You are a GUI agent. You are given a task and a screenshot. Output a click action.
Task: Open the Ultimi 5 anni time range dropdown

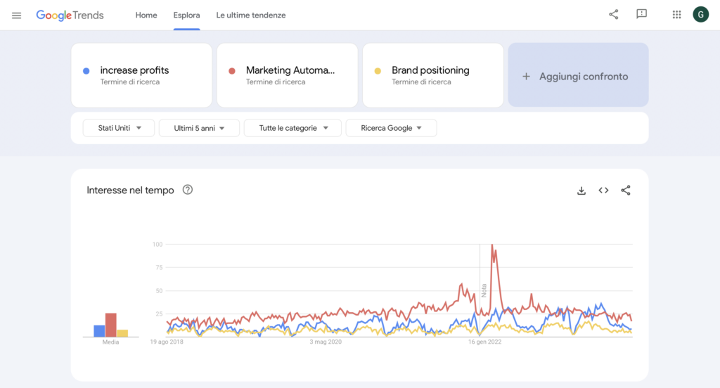click(199, 128)
